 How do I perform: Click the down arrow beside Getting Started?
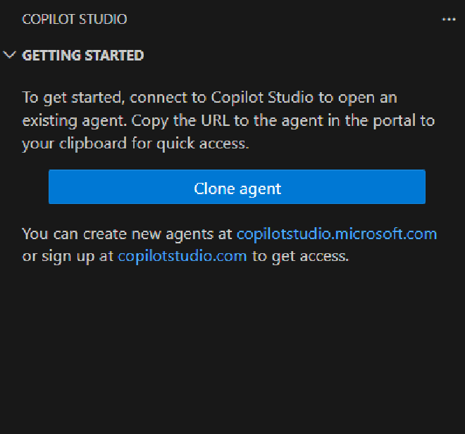tap(10, 55)
